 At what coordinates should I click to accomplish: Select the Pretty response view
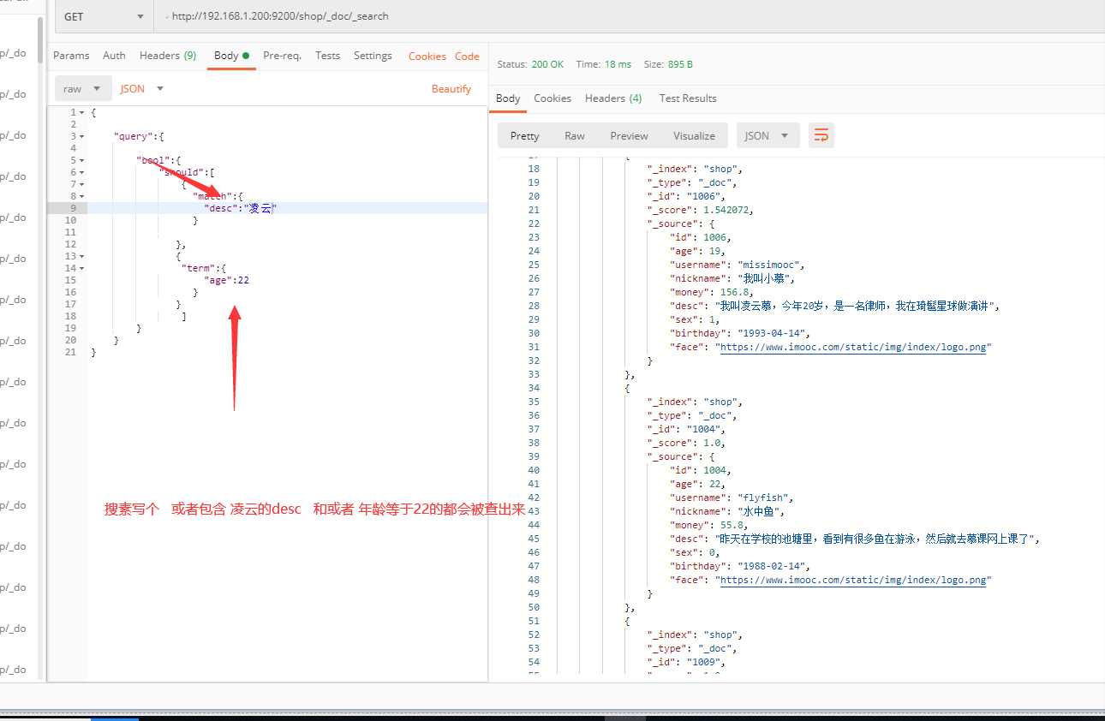[x=525, y=136]
